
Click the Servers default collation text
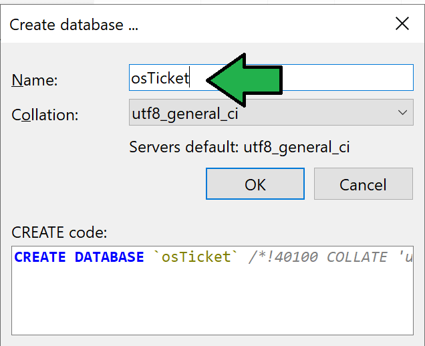point(239,147)
